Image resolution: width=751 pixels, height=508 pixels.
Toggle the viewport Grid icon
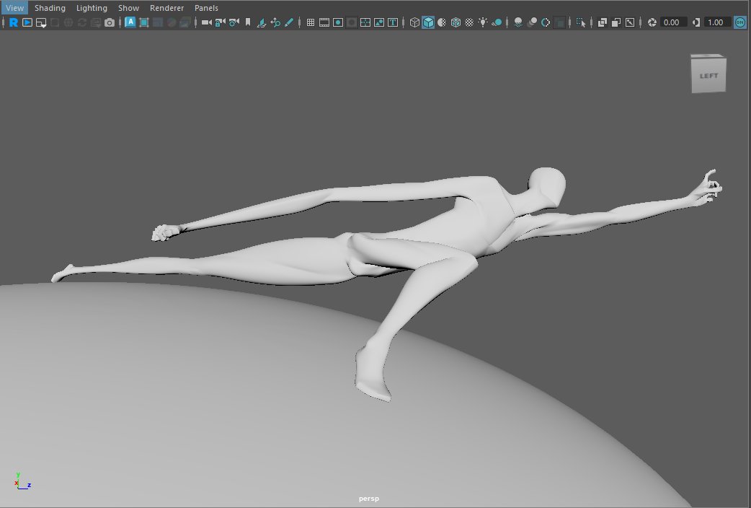point(311,22)
